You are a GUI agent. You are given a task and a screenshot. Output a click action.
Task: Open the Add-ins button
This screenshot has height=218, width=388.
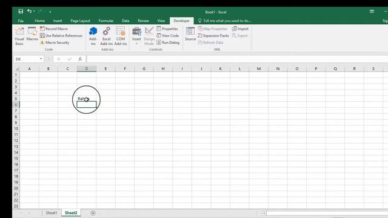tap(93, 36)
